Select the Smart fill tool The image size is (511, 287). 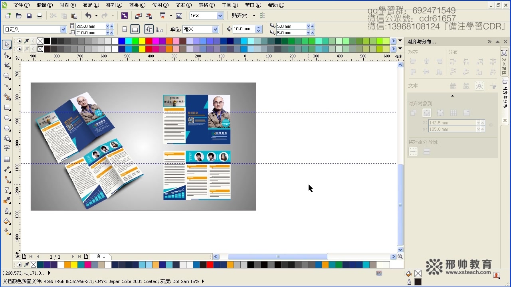7,96
